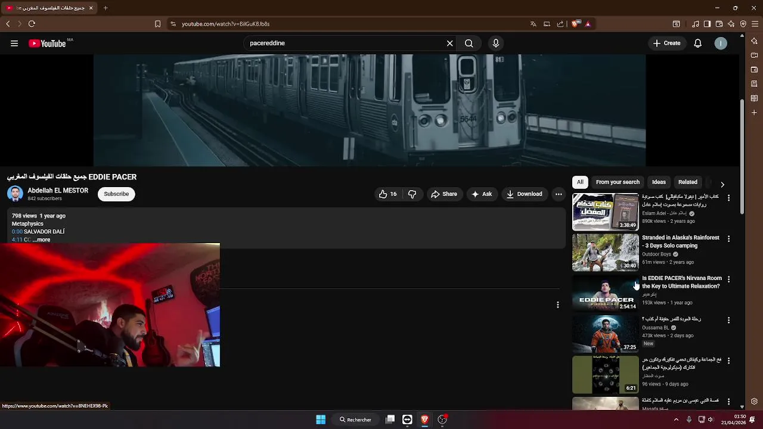Subscribe to Abdellah EL MESTOR
The height and width of the screenshot is (429, 763).
pyautogui.click(x=116, y=194)
